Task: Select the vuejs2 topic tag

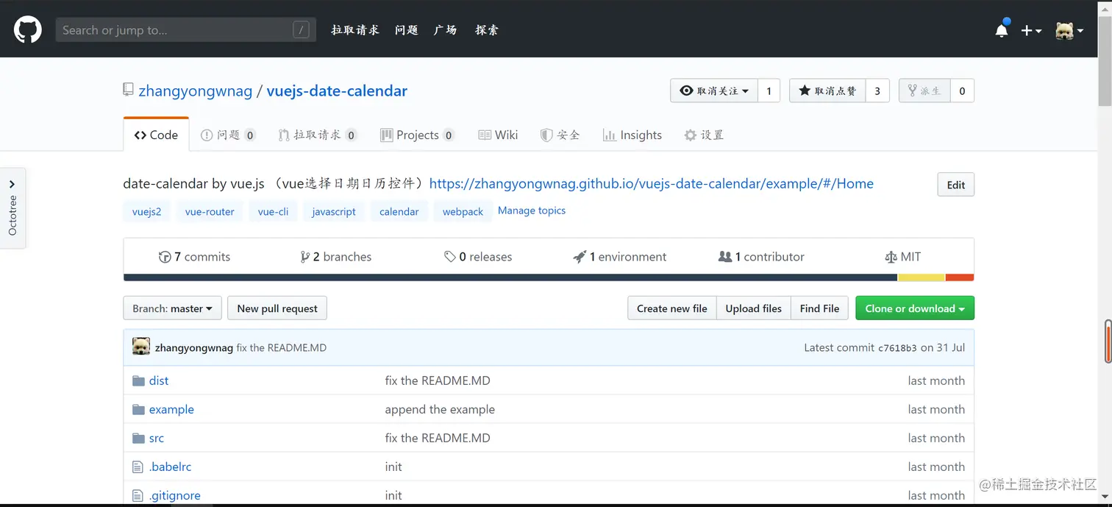Action: coord(146,211)
